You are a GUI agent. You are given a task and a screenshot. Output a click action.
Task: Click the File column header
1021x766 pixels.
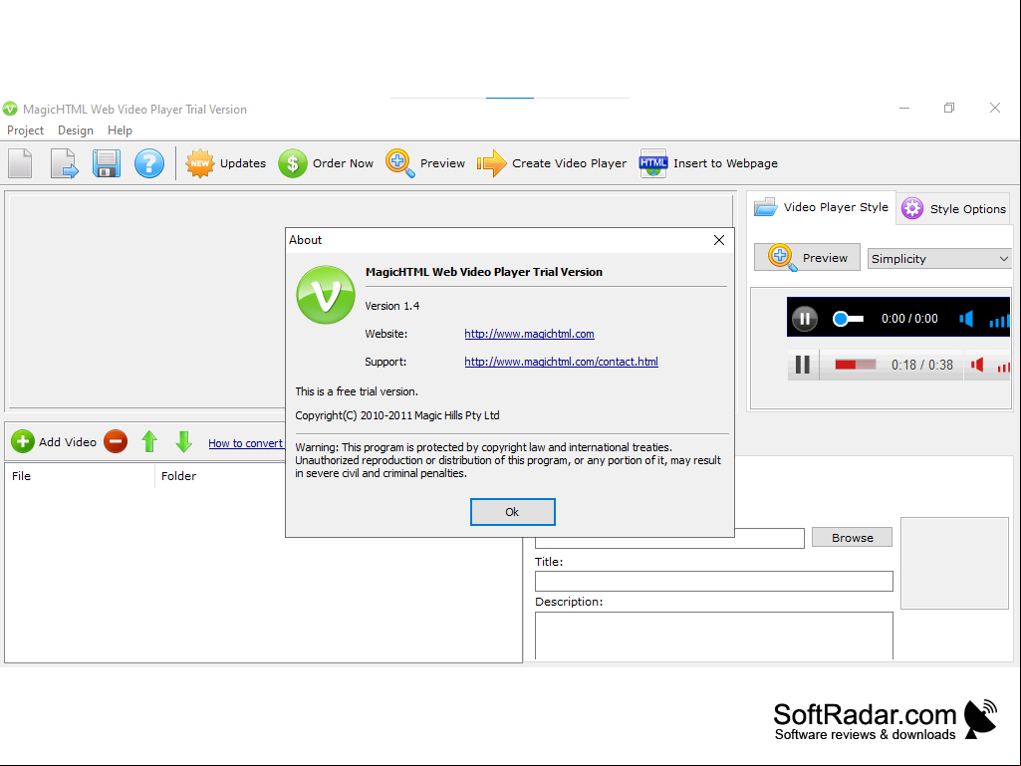click(x=80, y=476)
